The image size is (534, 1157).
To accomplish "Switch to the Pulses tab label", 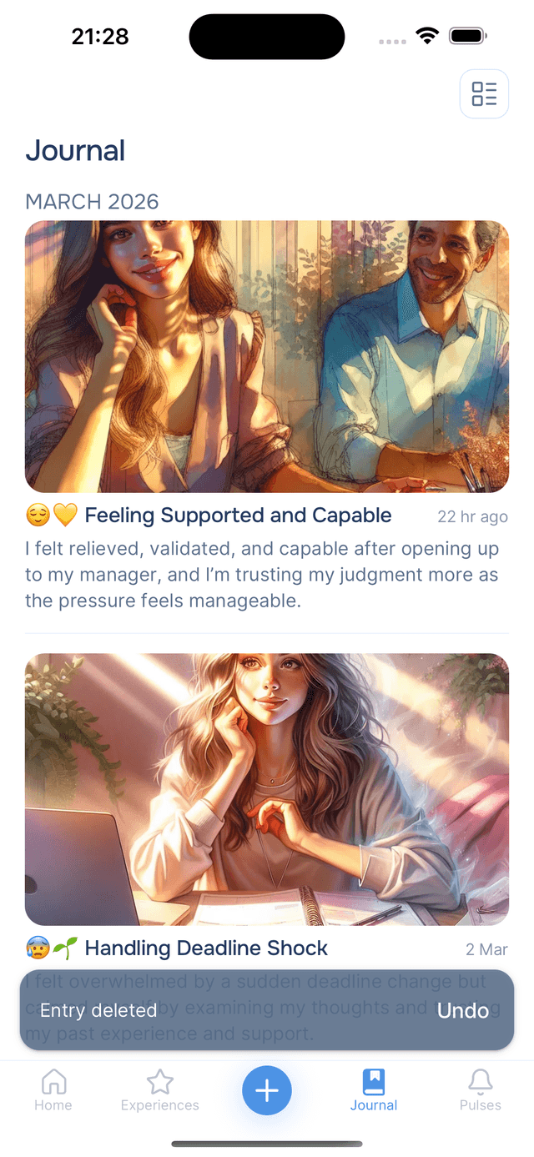I will (x=481, y=1105).
